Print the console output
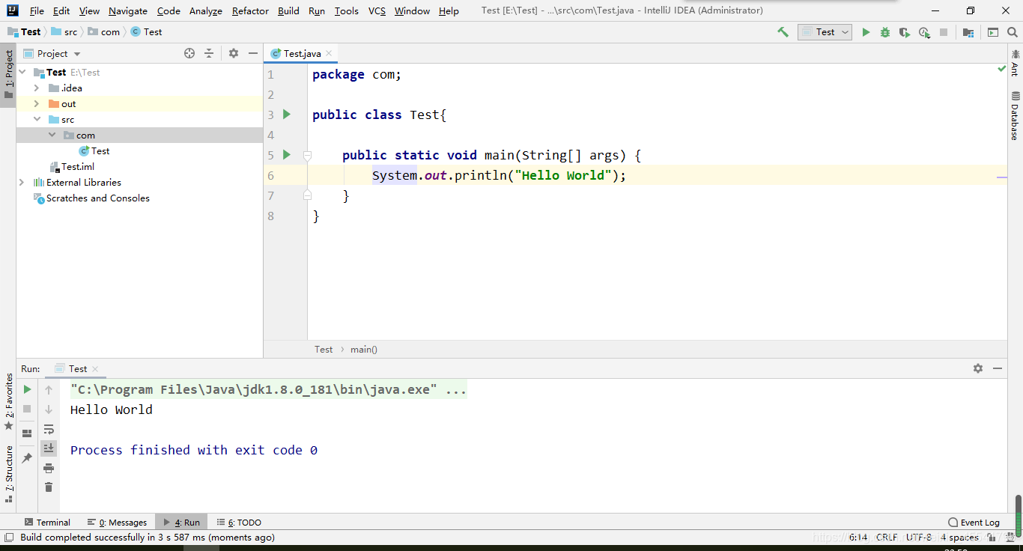Screen dimensions: 1023x551 click(x=49, y=468)
